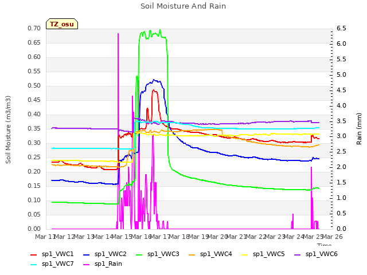This screenshot has width=367, height=275.
Task: Toggle sp1_VWC1 legend entry
Action: 52,254
